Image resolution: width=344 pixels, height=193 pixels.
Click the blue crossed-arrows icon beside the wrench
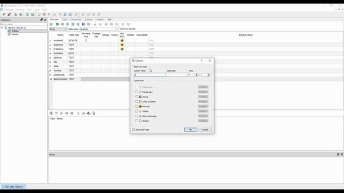click(x=70, y=14)
